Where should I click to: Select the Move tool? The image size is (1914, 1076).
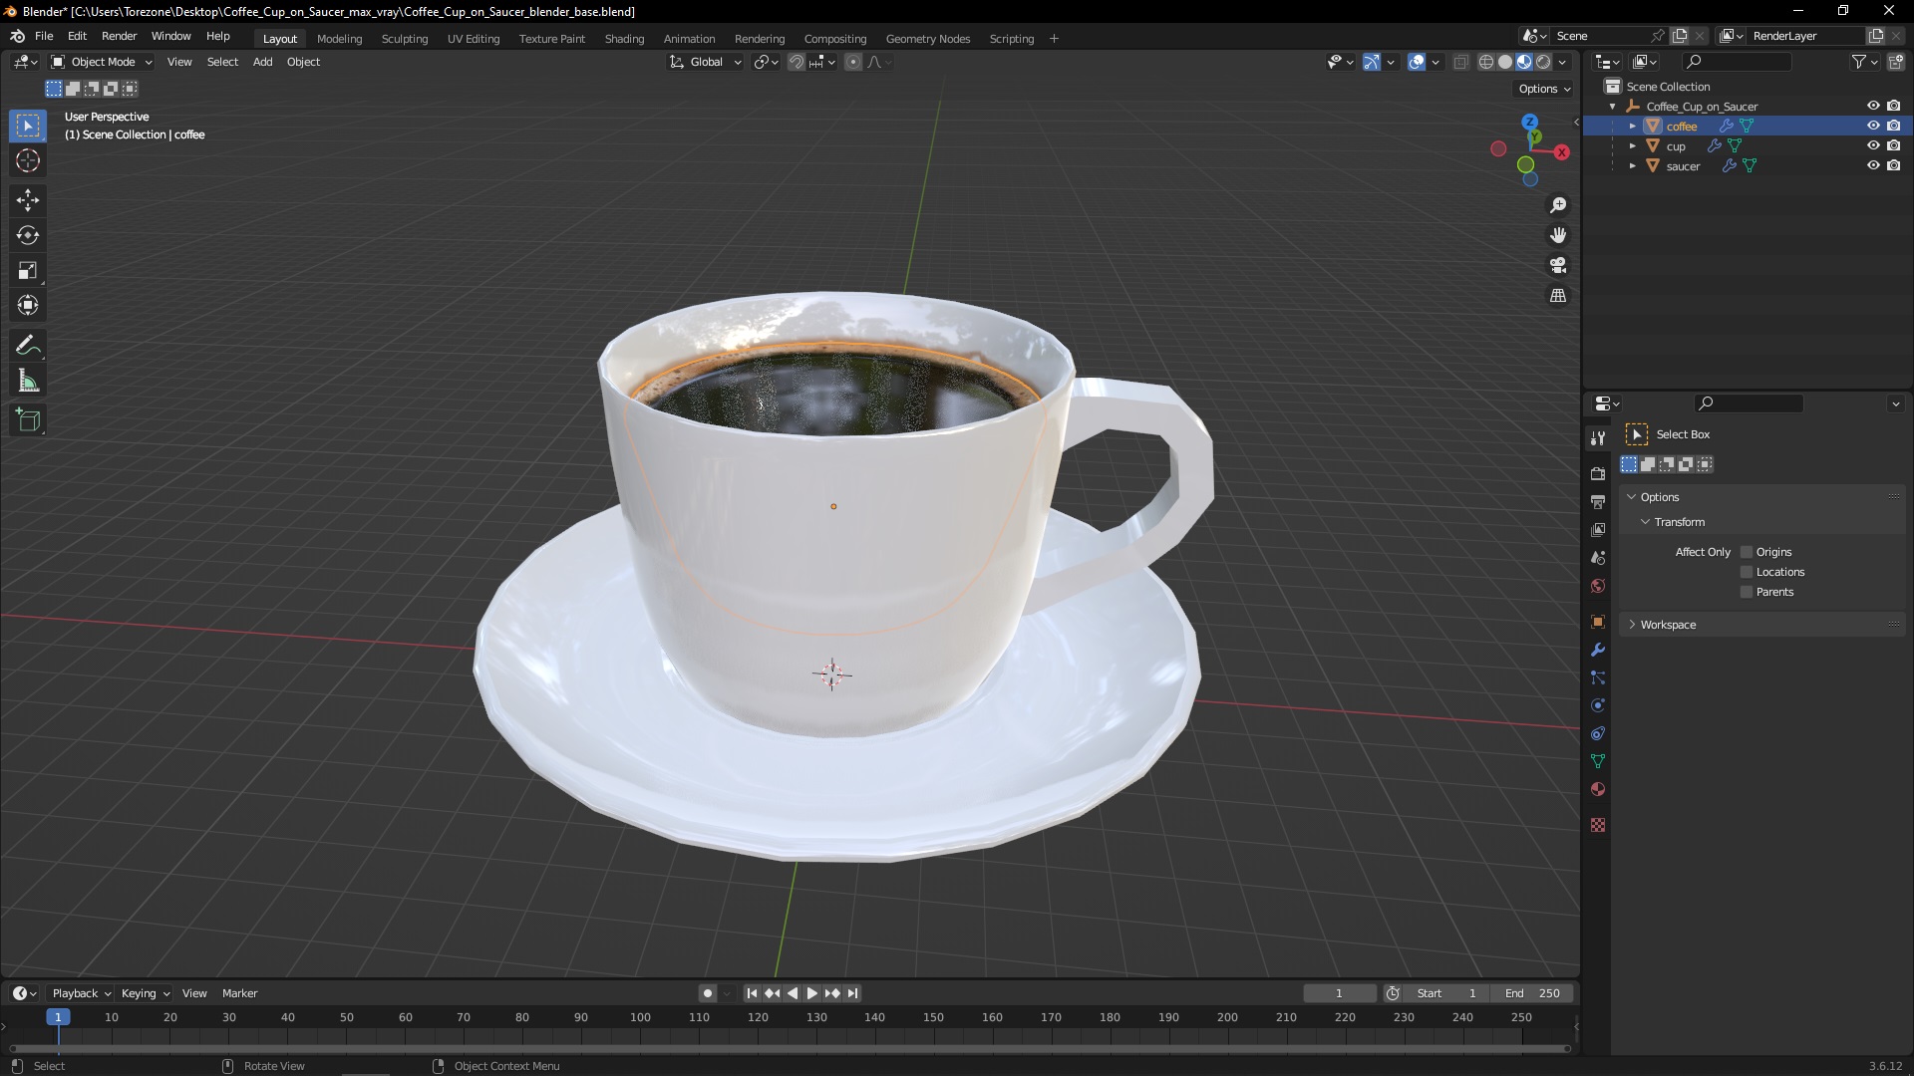pyautogui.click(x=28, y=200)
